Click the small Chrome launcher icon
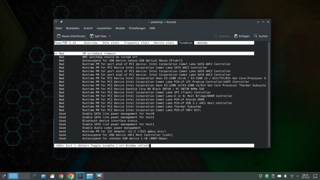Viewport: 320px width, 180px height. point(61,176)
